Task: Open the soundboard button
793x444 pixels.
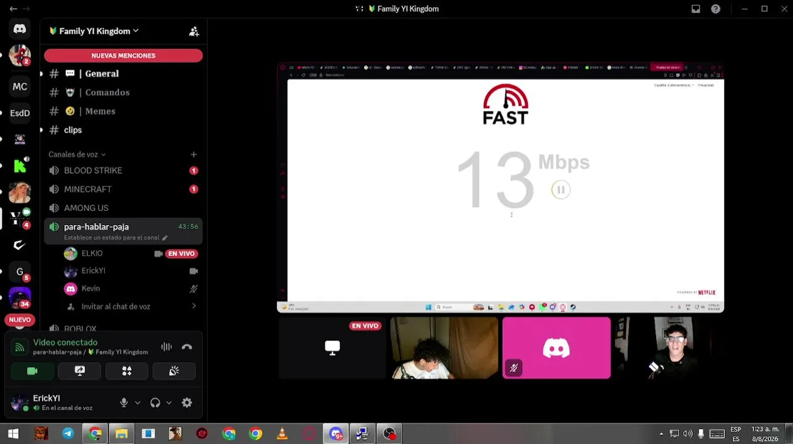Action: [174, 371]
